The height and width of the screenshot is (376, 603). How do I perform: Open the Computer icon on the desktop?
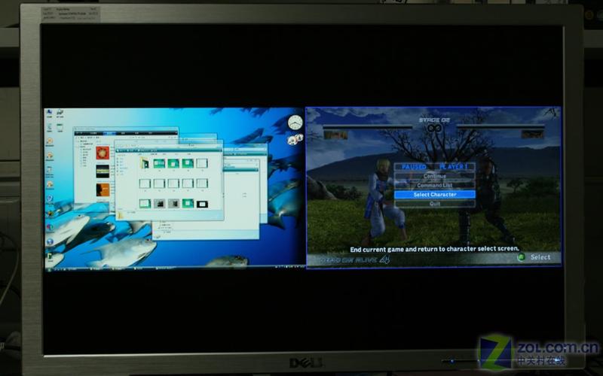[49, 114]
